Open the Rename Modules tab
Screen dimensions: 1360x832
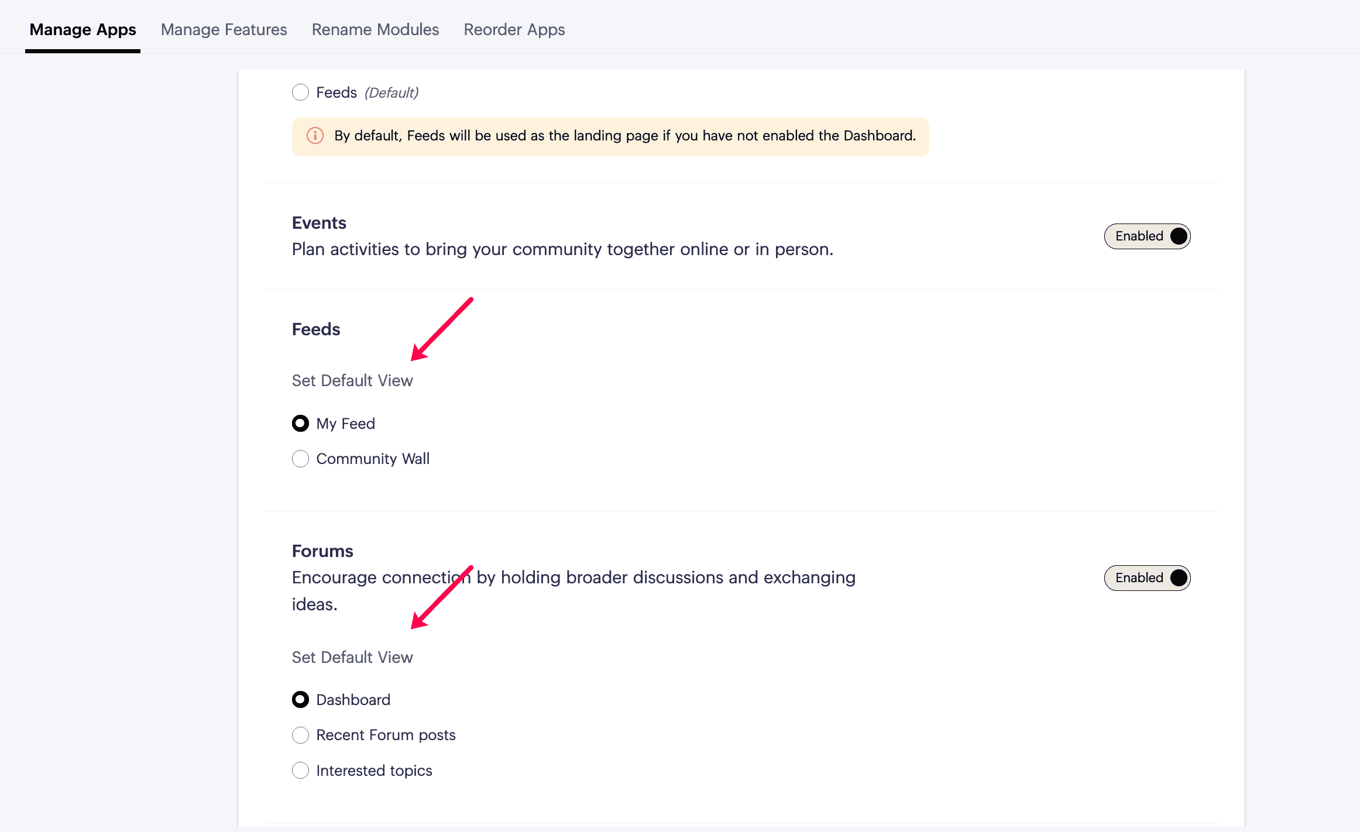click(x=375, y=29)
